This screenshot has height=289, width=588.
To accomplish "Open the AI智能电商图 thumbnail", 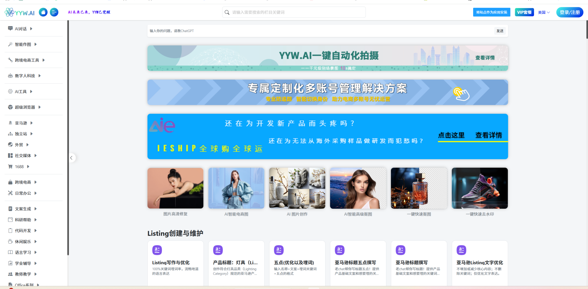I will (x=236, y=188).
